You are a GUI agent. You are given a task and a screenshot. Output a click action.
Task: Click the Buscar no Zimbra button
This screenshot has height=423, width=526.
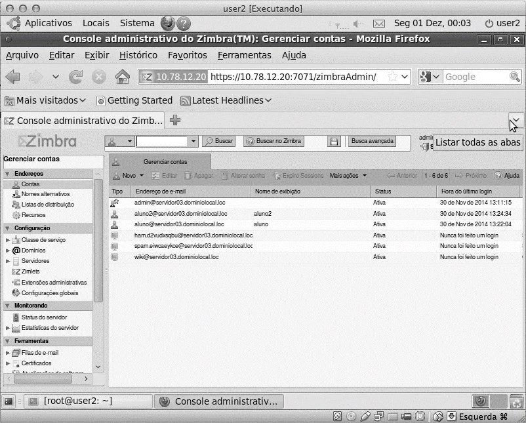coord(273,141)
